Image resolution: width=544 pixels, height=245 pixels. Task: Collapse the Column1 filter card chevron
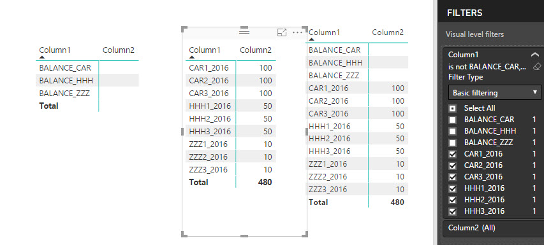click(535, 54)
